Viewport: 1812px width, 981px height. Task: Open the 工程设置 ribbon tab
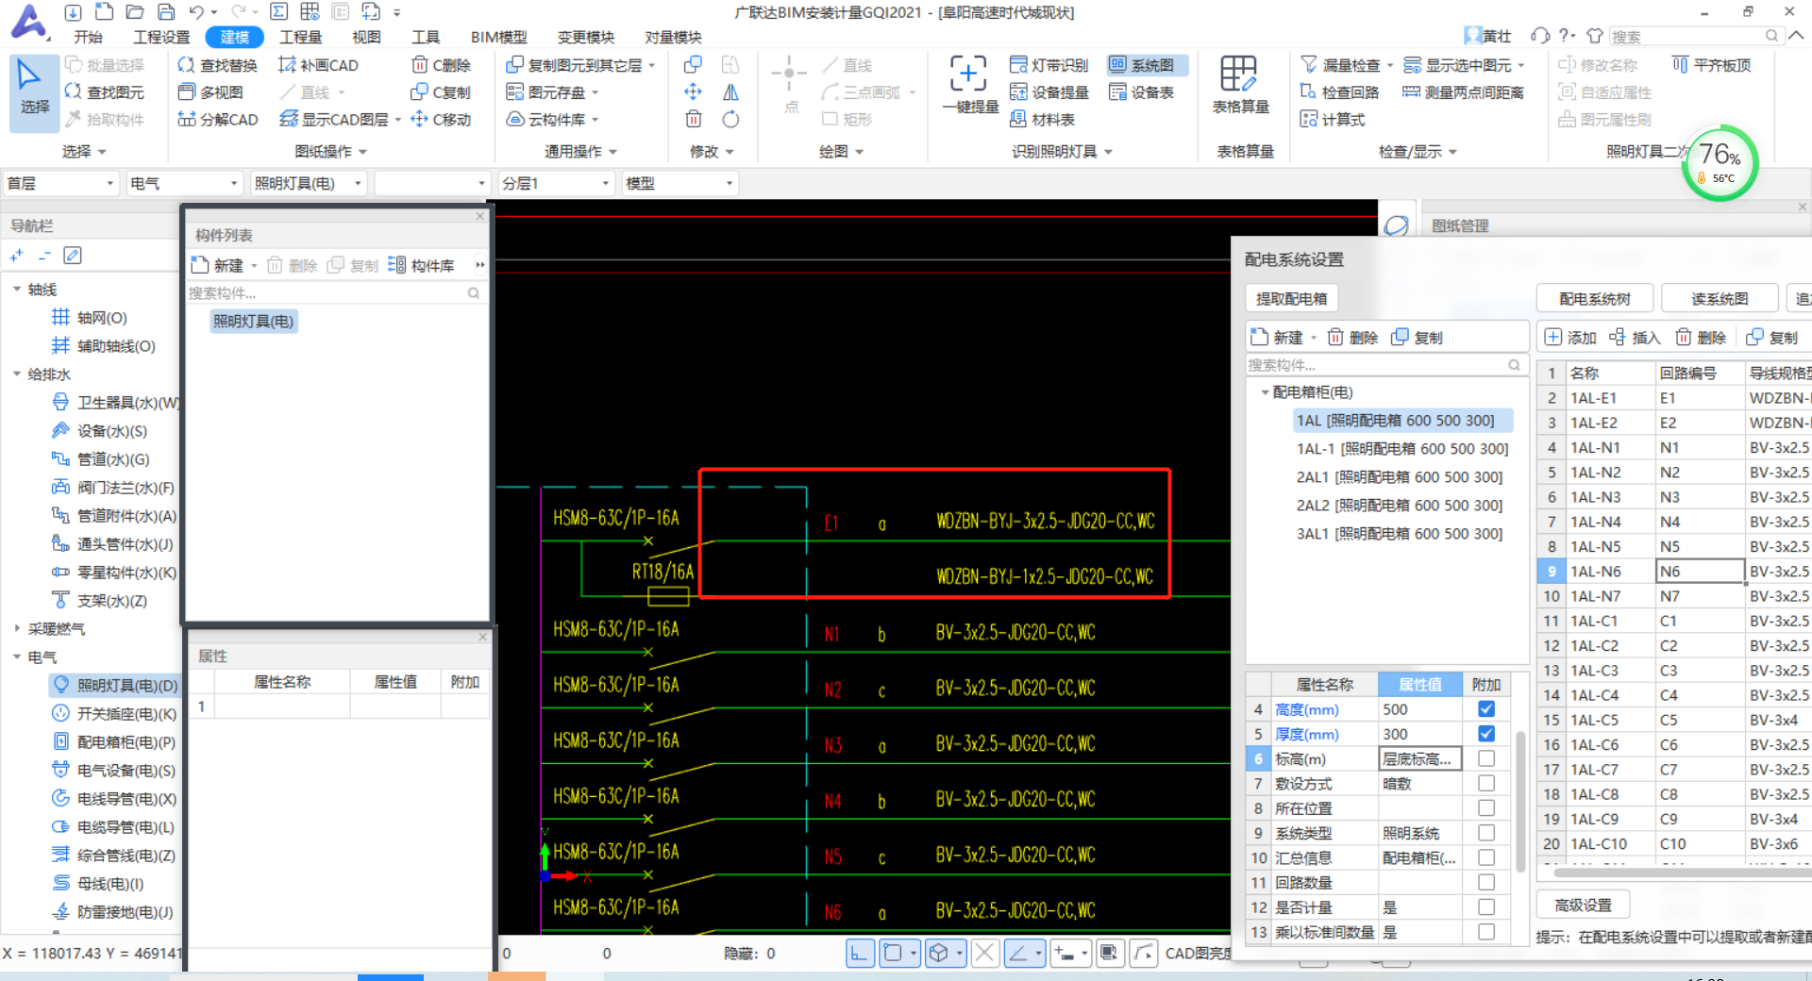[161, 37]
